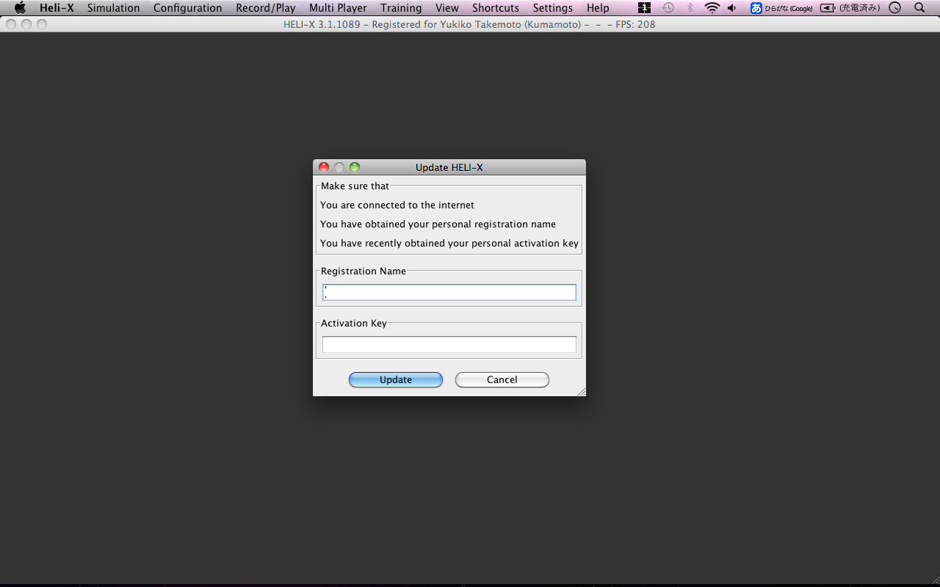Viewport: 940px width, 587px height.
Task: Click the Update button
Action: [396, 379]
